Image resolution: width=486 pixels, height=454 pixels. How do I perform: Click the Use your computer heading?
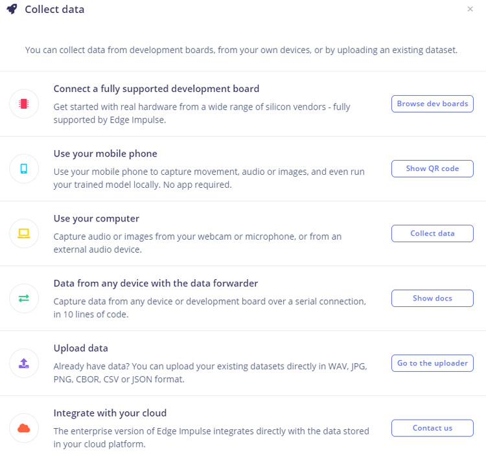click(x=97, y=219)
